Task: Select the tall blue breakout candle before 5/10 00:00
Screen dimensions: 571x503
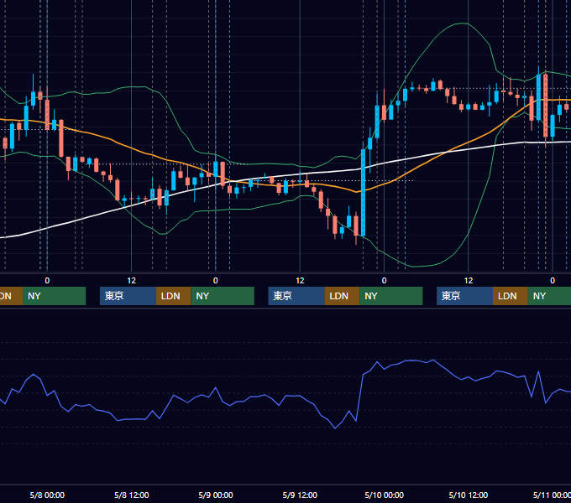Action: 363,193
